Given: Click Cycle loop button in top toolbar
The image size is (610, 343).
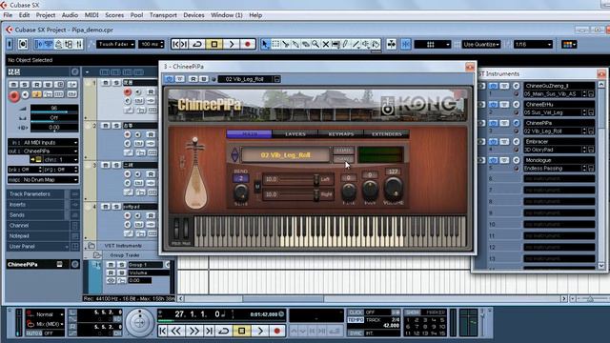Looking at the screenshot, I should 197,45.
